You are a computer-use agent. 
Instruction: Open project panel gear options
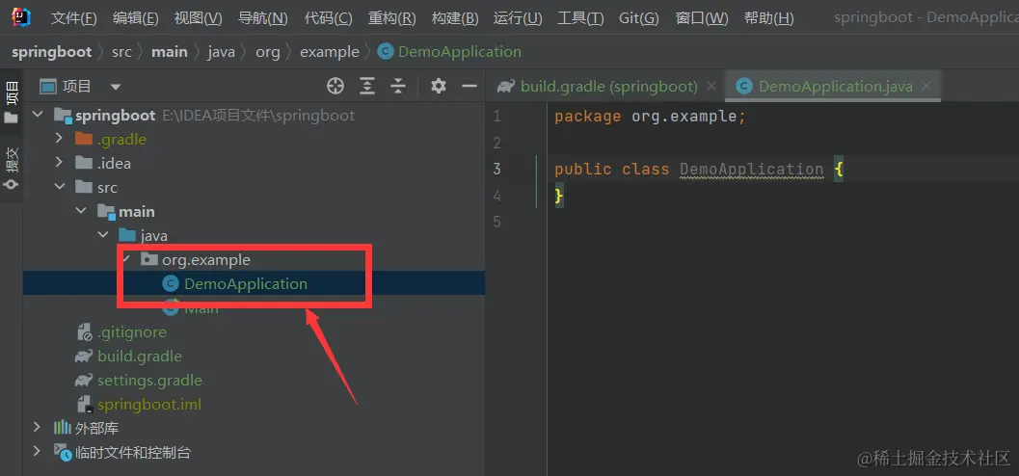point(439,86)
